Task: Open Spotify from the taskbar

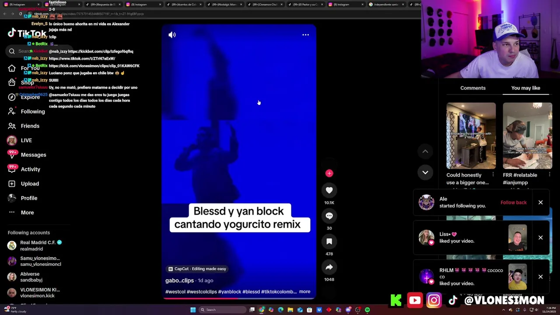Action: click(367, 310)
